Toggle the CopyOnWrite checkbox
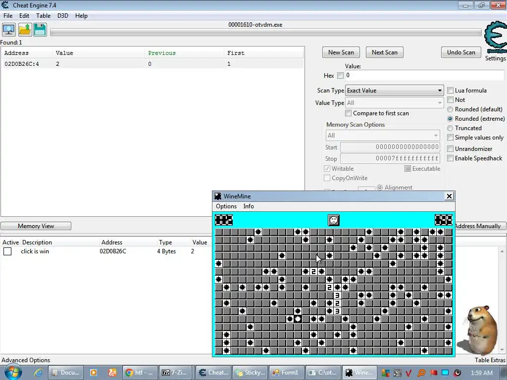 coord(327,178)
